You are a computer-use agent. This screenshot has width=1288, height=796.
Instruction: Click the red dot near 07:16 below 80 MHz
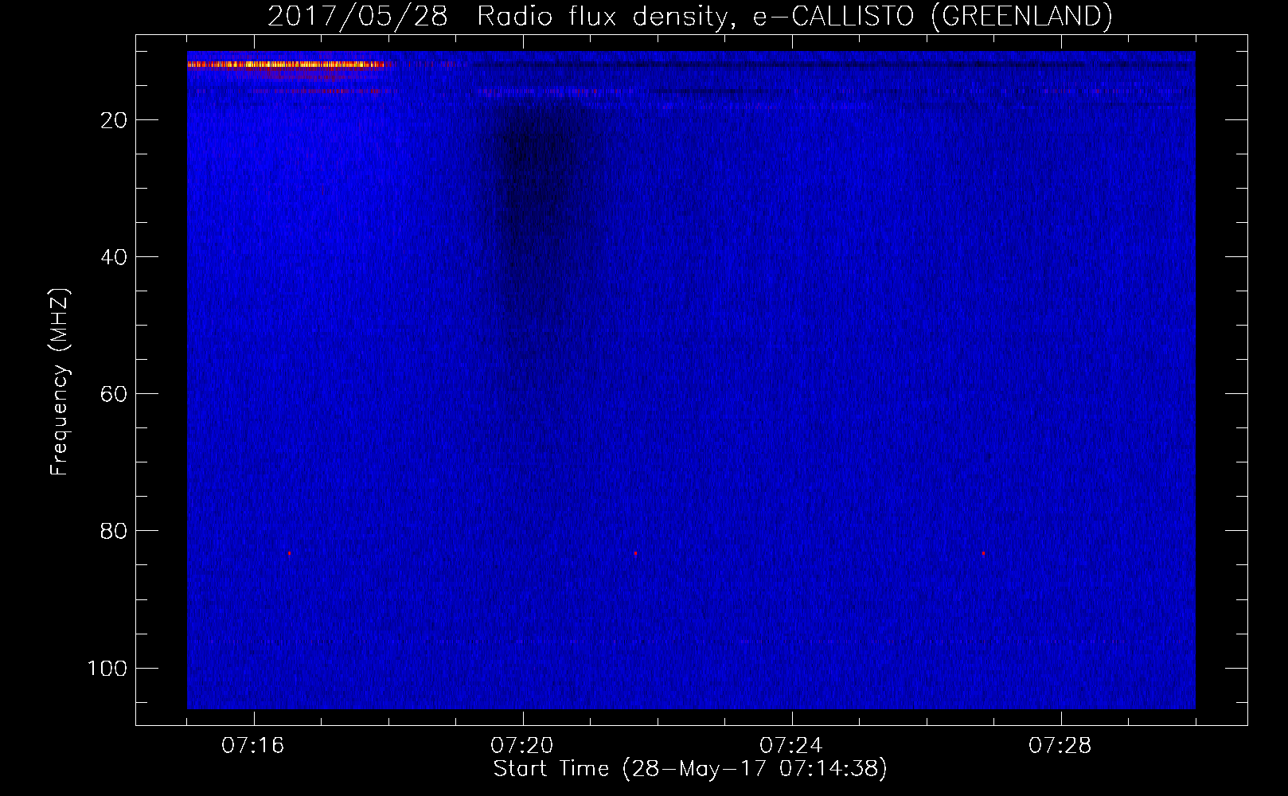click(x=290, y=553)
